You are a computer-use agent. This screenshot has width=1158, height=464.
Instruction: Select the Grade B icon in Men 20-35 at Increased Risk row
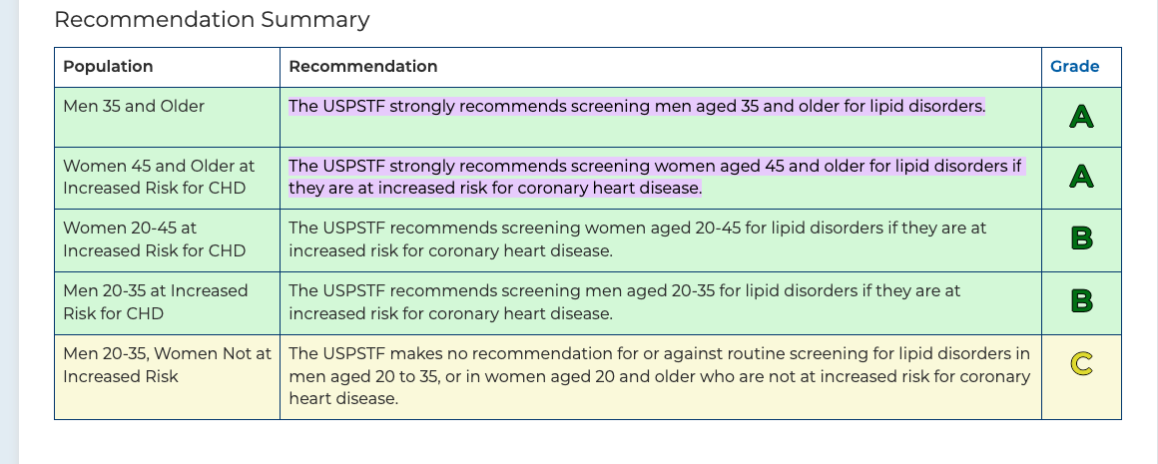coord(1081,300)
